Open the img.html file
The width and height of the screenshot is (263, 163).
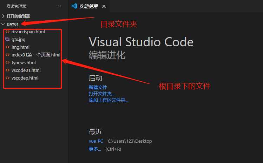pyautogui.click(x=20, y=47)
